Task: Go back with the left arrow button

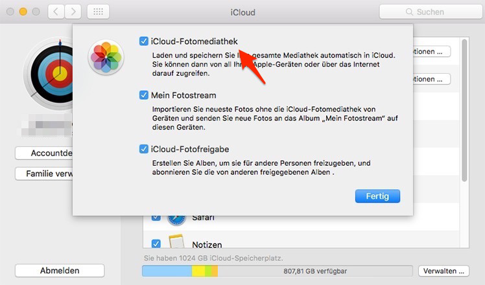Action: pos(56,12)
